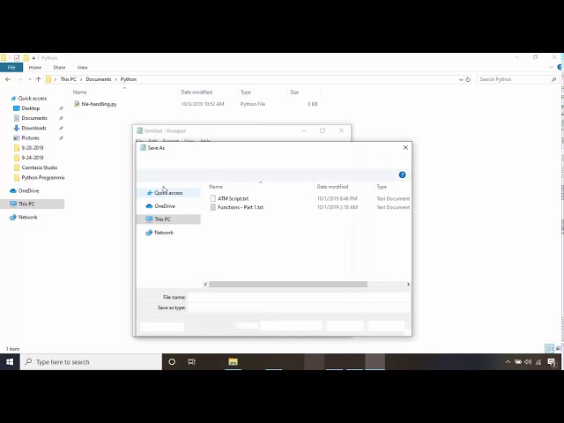Sort Explorer files by Size column

click(x=294, y=92)
